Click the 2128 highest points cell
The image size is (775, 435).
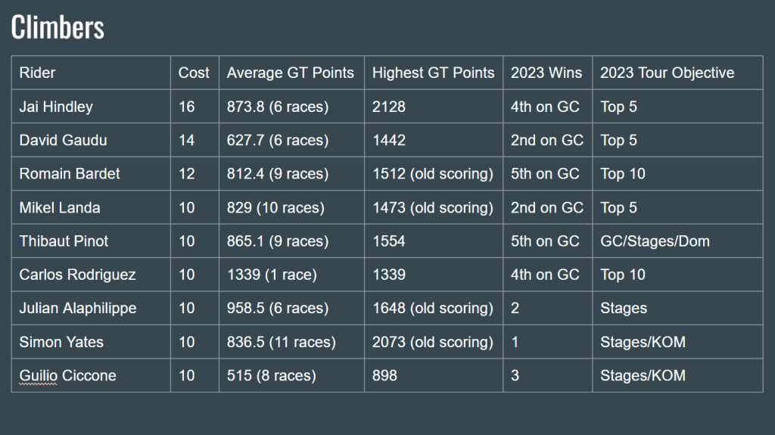tap(389, 107)
